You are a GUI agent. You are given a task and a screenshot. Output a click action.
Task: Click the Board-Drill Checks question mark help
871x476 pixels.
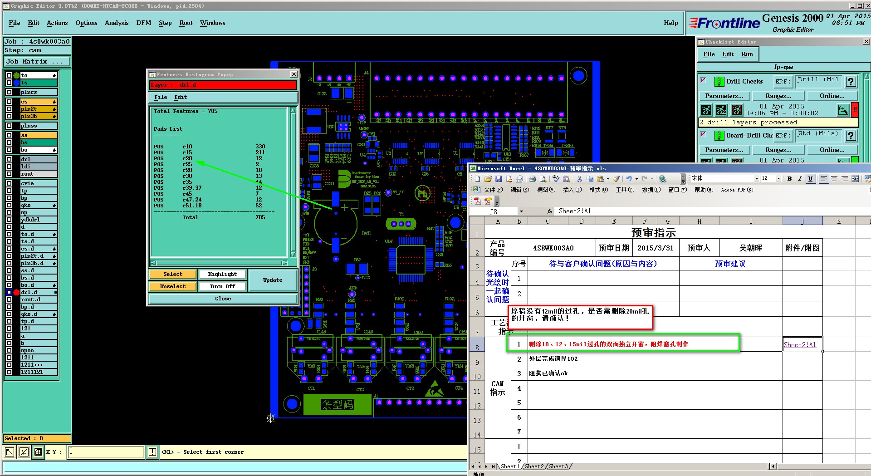click(851, 136)
